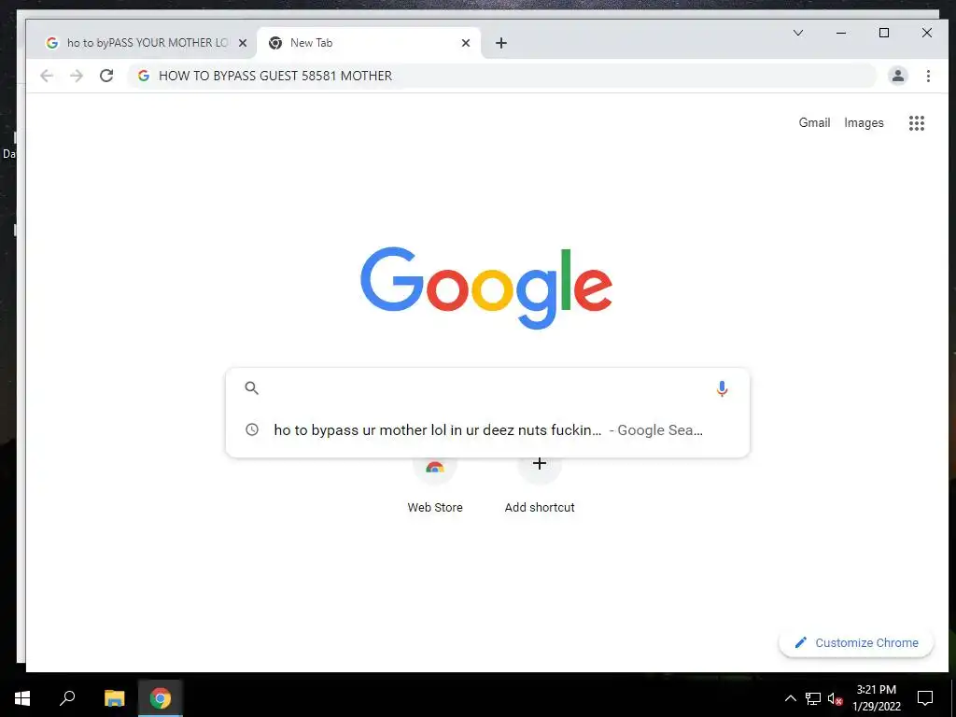Viewport: 956px width, 717px height.
Task: Click the Customize Chrome button
Action: (x=856, y=642)
